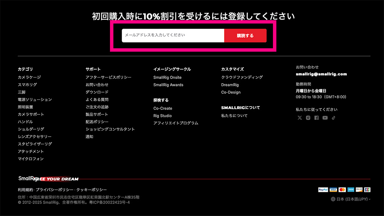384x216 pixels.
Task: Open the 配送ポリシー link
Action: (97, 122)
